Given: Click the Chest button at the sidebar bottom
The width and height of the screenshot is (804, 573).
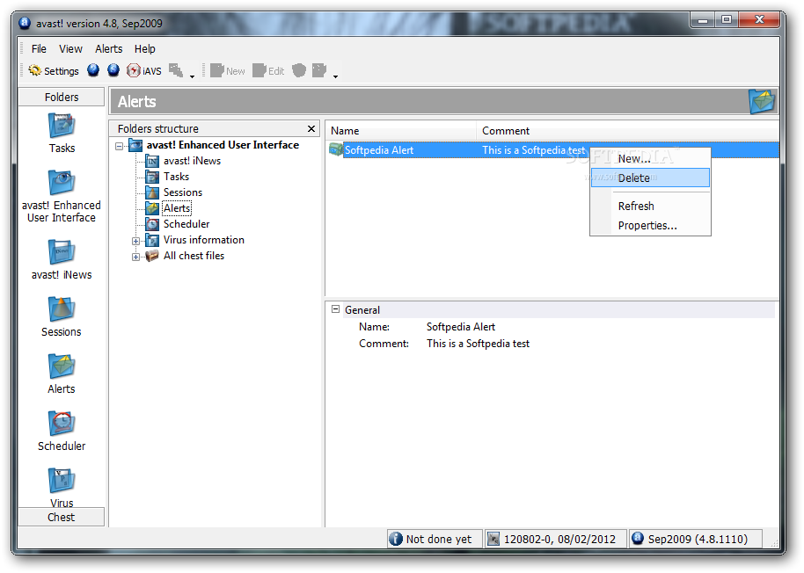Looking at the screenshot, I should (x=62, y=517).
